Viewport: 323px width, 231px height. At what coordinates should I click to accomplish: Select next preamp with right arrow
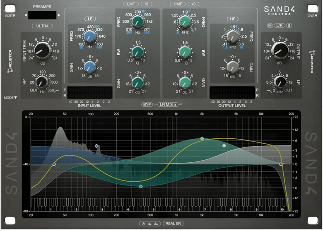pos(59,15)
